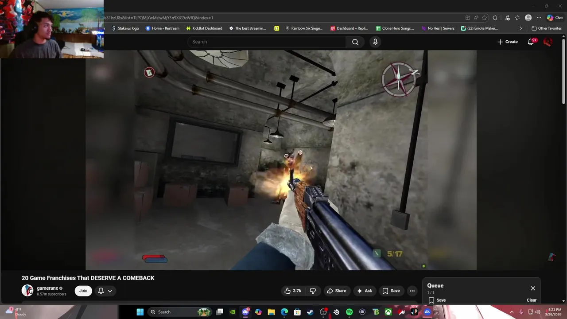This screenshot has height=319, width=567.
Task: Open Dashboard - Repli bookmark
Action: pyautogui.click(x=350, y=28)
